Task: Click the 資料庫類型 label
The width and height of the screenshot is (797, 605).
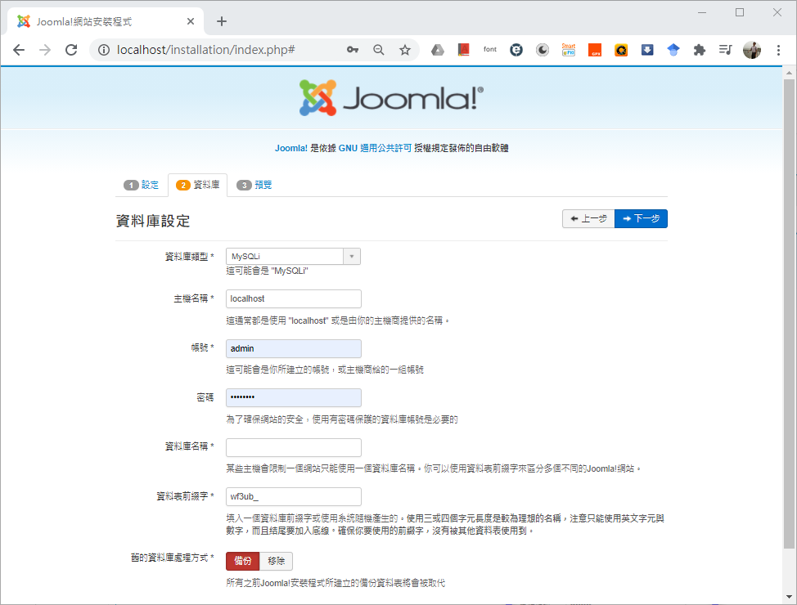Action: click(x=189, y=257)
